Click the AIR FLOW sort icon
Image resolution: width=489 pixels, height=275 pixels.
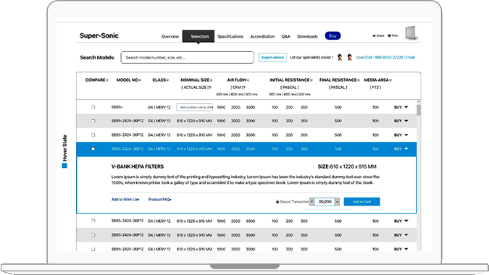click(248, 80)
